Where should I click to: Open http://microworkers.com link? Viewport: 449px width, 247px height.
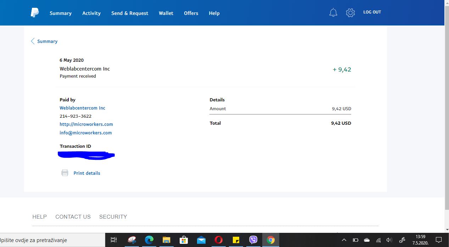[86, 124]
